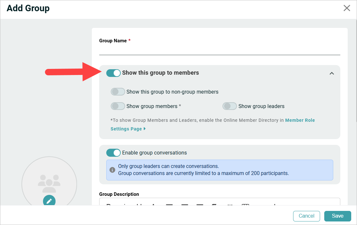Click the arrow caret beside Settings Page
Image resolution: width=357 pixels, height=225 pixels.
(144, 129)
